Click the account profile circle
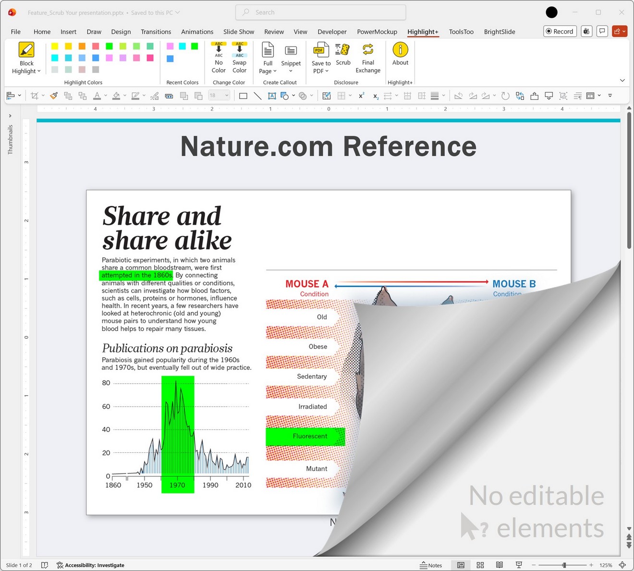 (551, 12)
